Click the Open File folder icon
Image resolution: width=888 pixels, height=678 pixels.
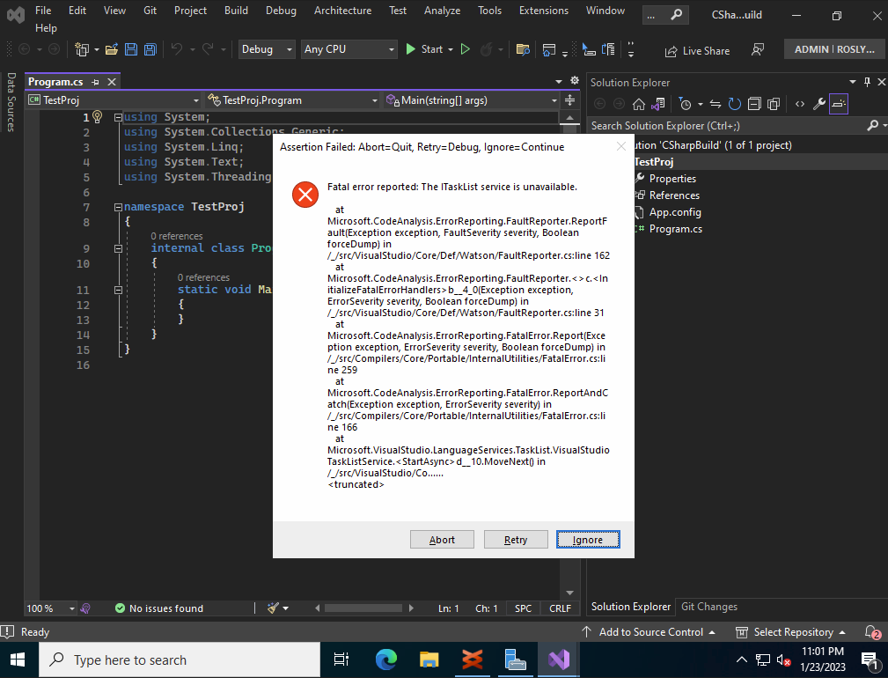(x=112, y=50)
